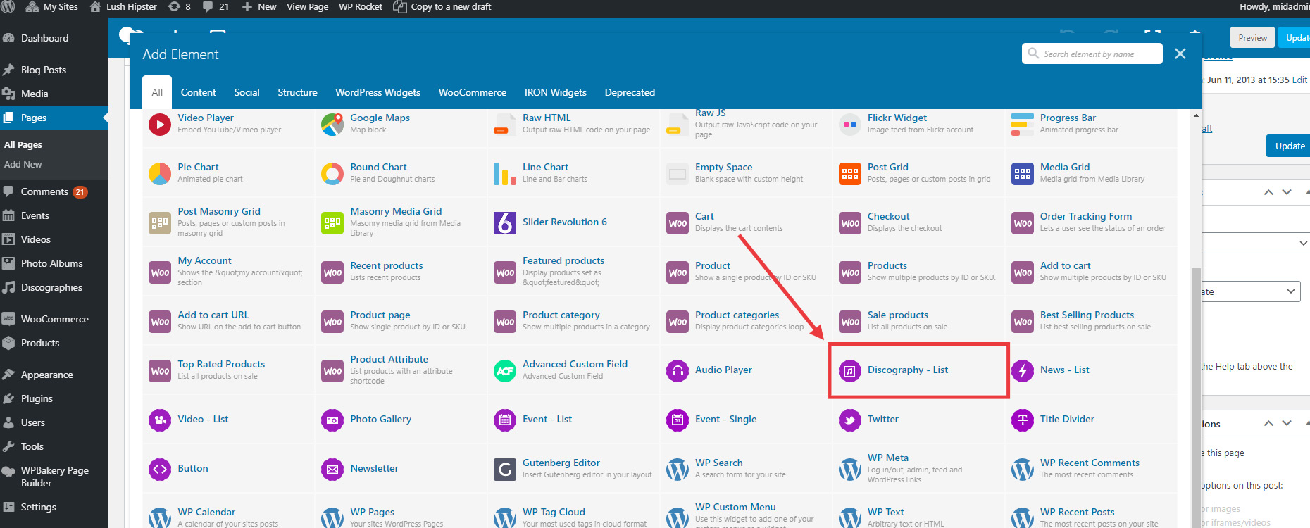Viewport: 1310px width, 528px height.
Task: Select the All elements tab
Action: tap(157, 92)
